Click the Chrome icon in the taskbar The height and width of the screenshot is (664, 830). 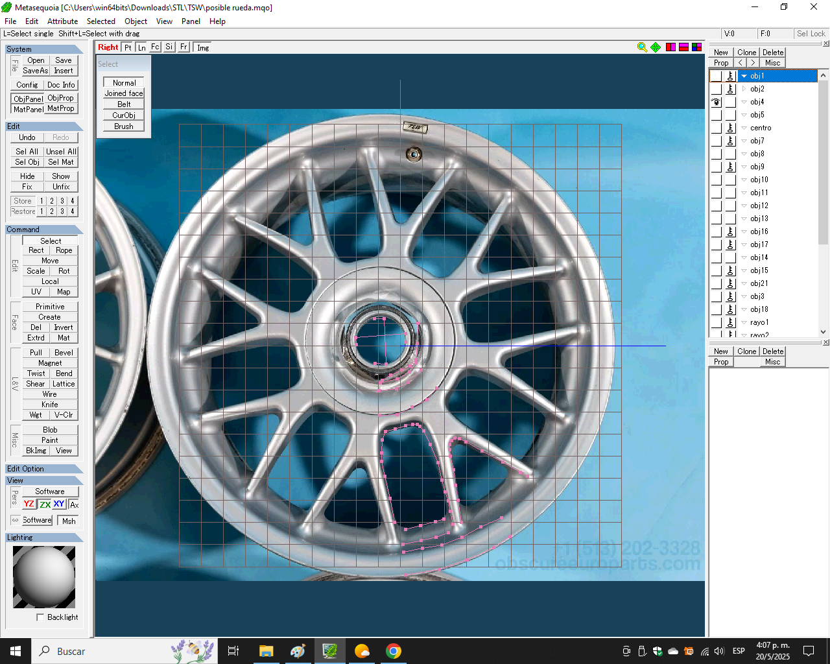pyautogui.click(x=393, y=651)
